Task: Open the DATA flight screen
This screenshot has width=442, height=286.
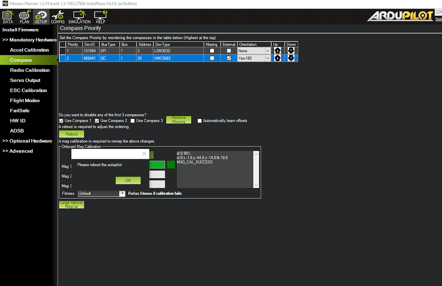Action: click(7, 16)
